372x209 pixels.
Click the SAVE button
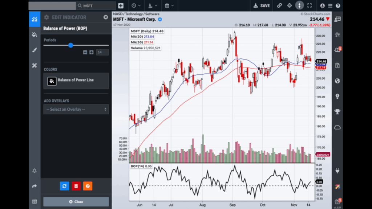pos(262,5)
